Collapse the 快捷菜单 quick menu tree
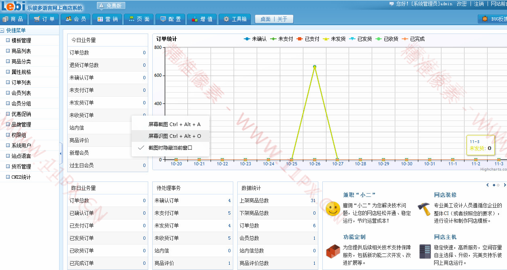507x270 pixels. point(2,30)
